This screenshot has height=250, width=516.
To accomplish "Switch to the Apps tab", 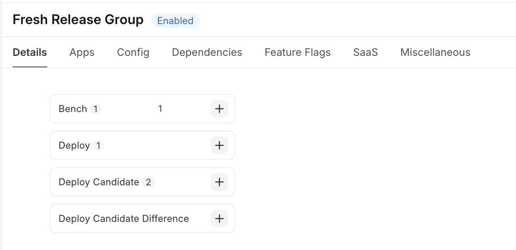I will click(x=82, y=53).
